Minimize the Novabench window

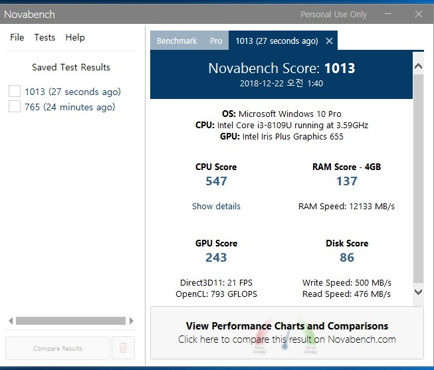388,14
